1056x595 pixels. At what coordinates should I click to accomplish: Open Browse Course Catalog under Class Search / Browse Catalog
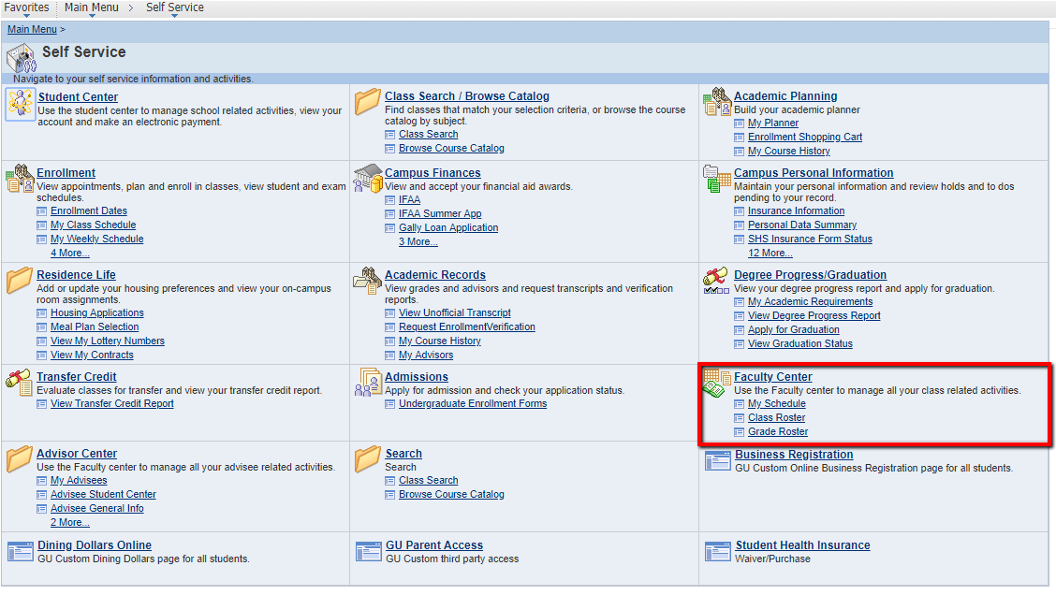451,149
